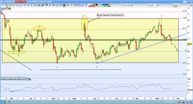Select the horizontal line tool
The image size is (193, 104).
(28, 5)
